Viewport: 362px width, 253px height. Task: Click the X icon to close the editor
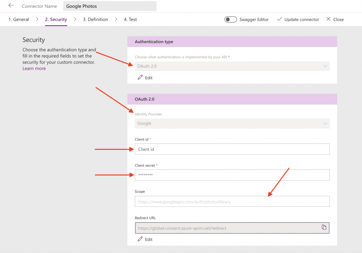pos(328,19)
